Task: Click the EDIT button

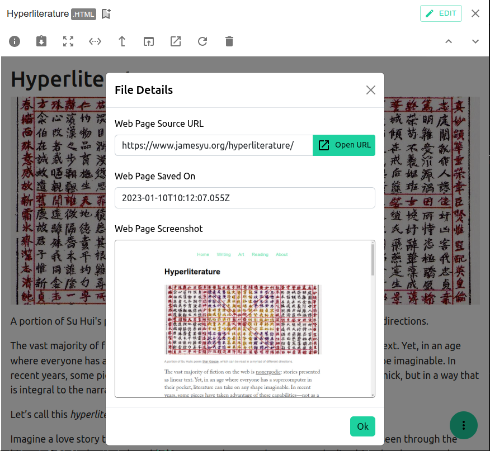Action: click(x=441, y=13)
